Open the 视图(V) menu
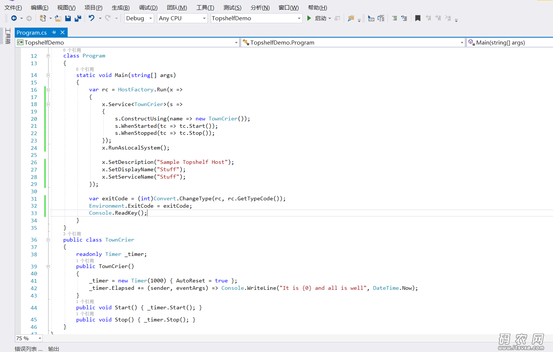The image size is (553, 352). click(x=66, y=7)
